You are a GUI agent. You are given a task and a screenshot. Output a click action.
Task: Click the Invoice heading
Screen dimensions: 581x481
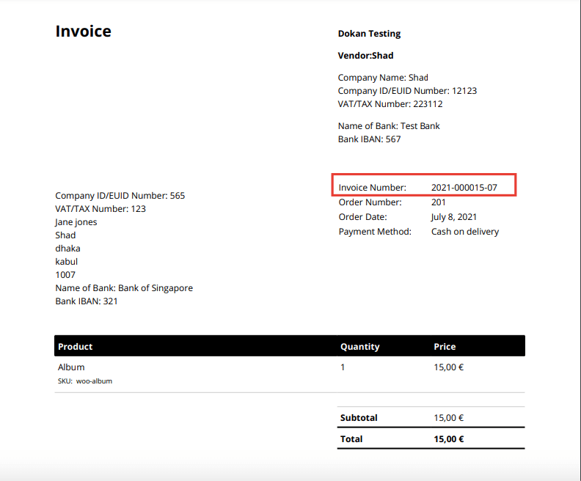point(83,31)
